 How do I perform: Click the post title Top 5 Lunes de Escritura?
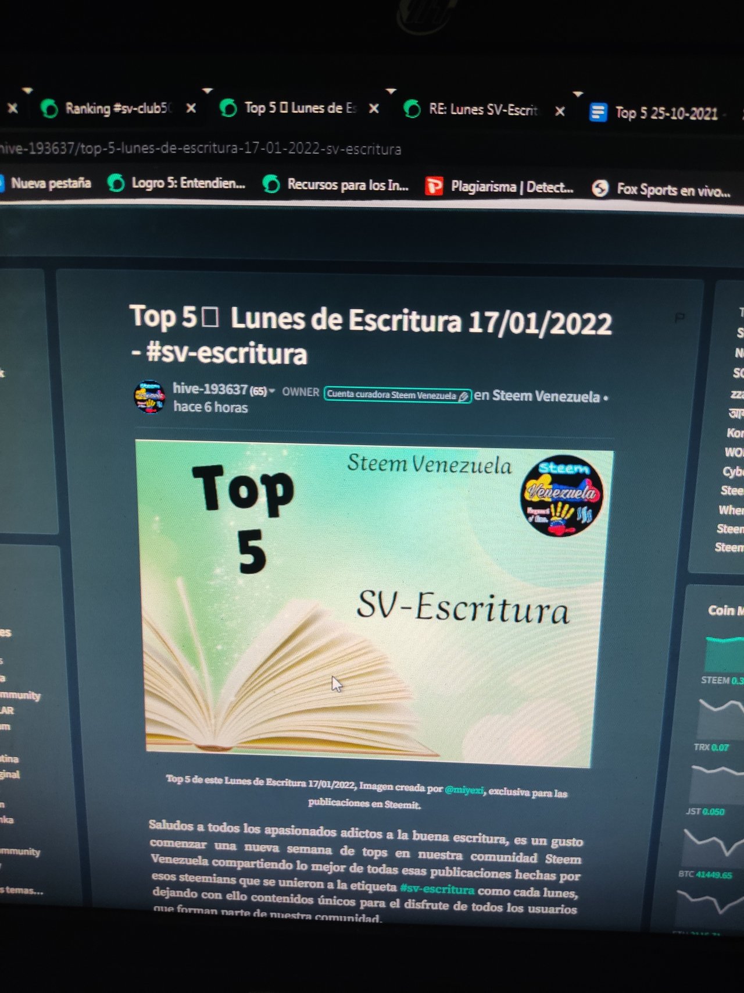(x=370, y=335)
